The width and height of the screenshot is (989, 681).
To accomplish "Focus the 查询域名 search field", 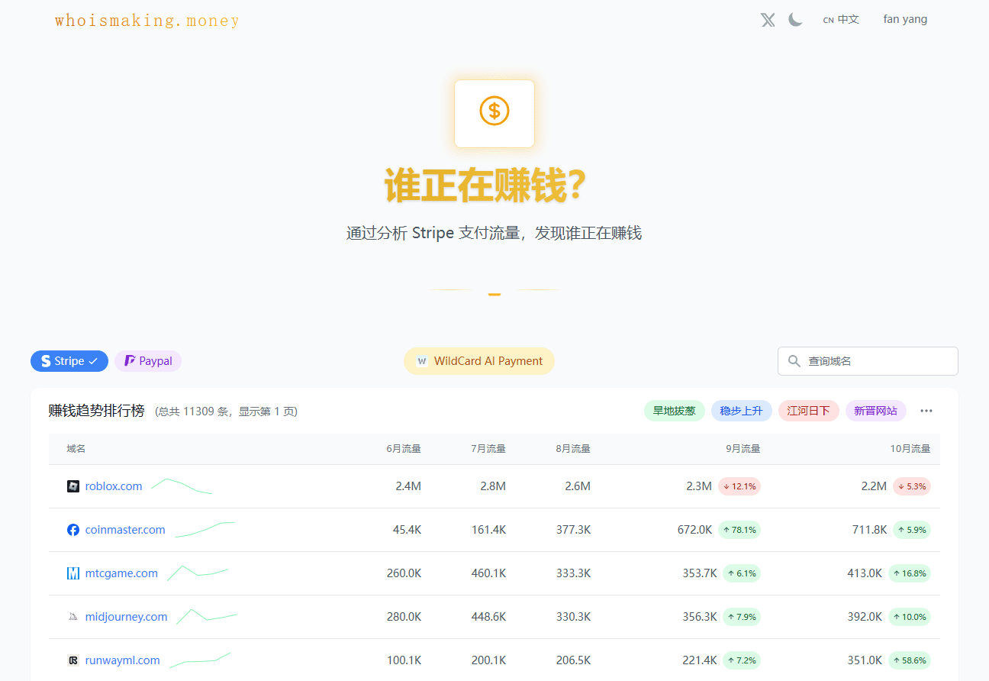I will pyautogui.click(x=868, y=361).
